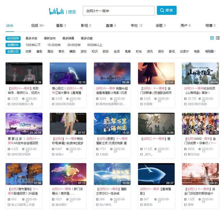
Task: Filter duration to 10分钟以下
Action: click(33, 45)
